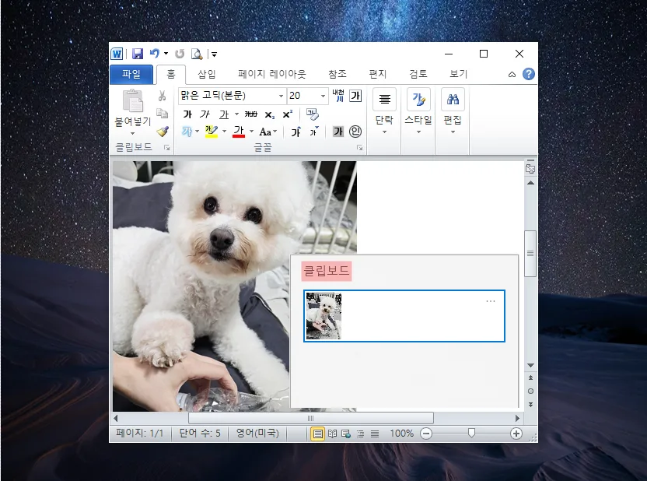Click the Paste clipboard icon
The height and width of the screenshot is (481, 647).
click(133, 100)
